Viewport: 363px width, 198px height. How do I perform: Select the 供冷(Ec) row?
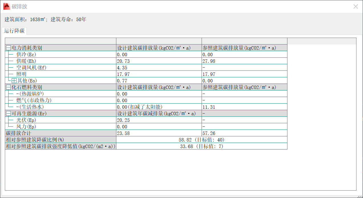click(x=26, y=54)
